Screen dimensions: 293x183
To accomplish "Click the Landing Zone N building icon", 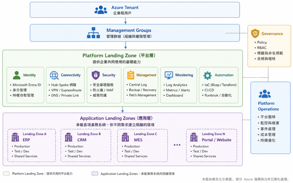I will pos(194,137).
